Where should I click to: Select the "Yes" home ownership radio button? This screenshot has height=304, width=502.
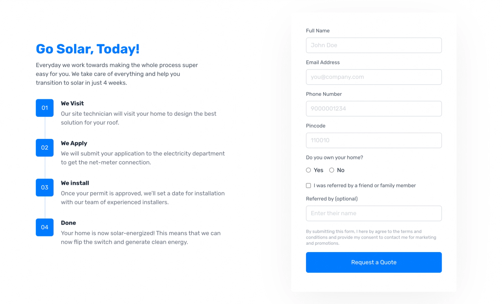pyautogui.click(x=308, y=170)
